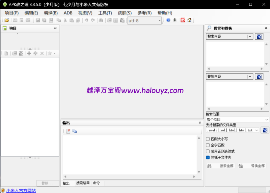Click the up triangle splitter above project toolbar
Image resolution: width=270 pixels, height=193 pixels.
click(30, 49)
